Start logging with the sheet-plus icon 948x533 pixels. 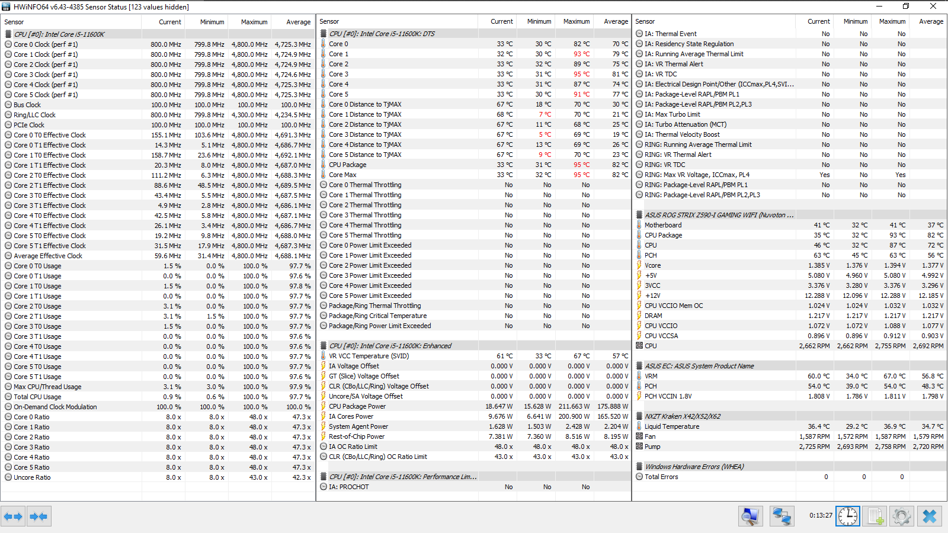click(x=875, y=516)
